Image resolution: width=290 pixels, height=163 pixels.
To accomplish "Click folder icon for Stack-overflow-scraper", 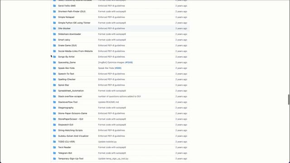I will pyautogui.click(x=54, y=96).
